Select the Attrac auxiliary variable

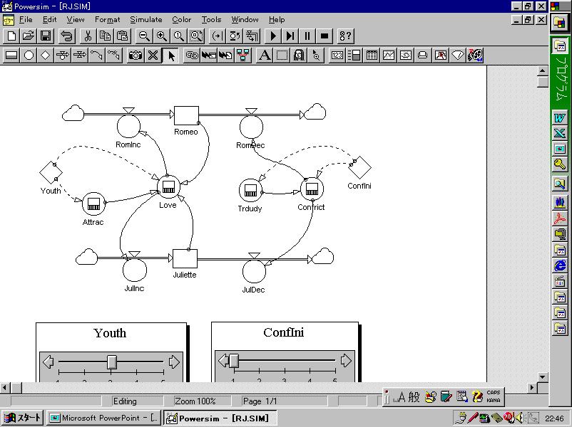pyautogui.click(x=93, y=204)
